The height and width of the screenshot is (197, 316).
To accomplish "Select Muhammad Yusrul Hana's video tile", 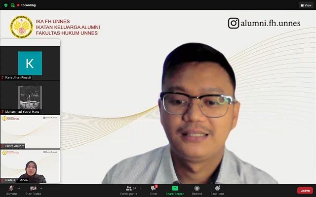I will 30,98.
